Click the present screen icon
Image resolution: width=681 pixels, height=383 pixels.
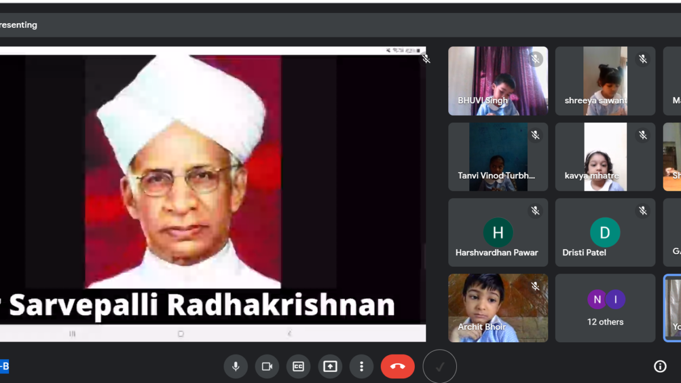[x=330, y=367]
